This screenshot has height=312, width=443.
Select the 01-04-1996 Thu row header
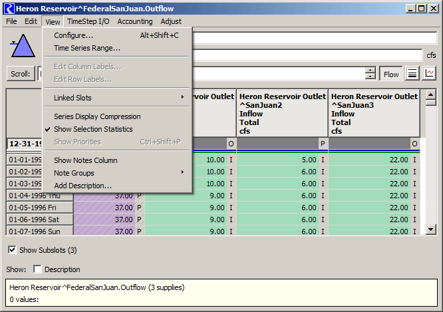tap(40, 196)
